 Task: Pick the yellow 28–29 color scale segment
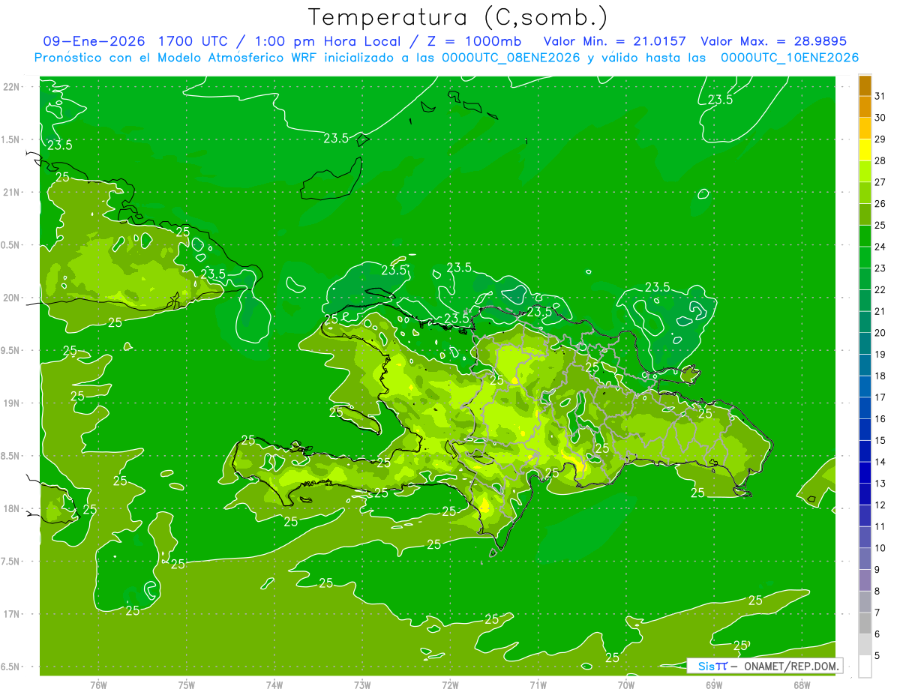point(865,150)
